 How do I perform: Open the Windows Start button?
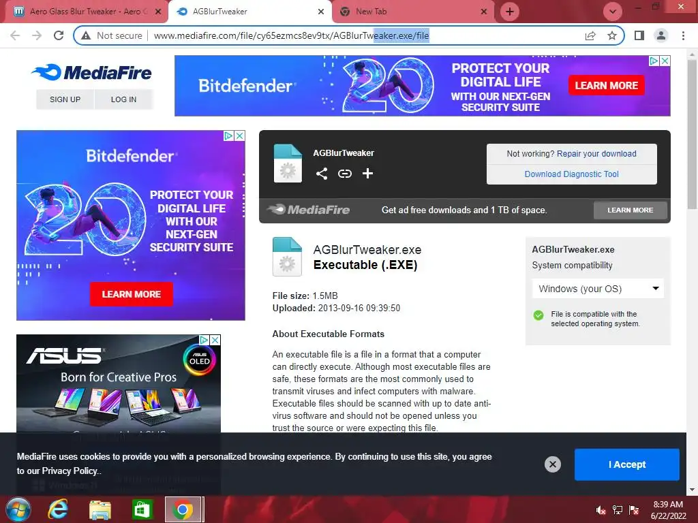(x=18, y=509)
